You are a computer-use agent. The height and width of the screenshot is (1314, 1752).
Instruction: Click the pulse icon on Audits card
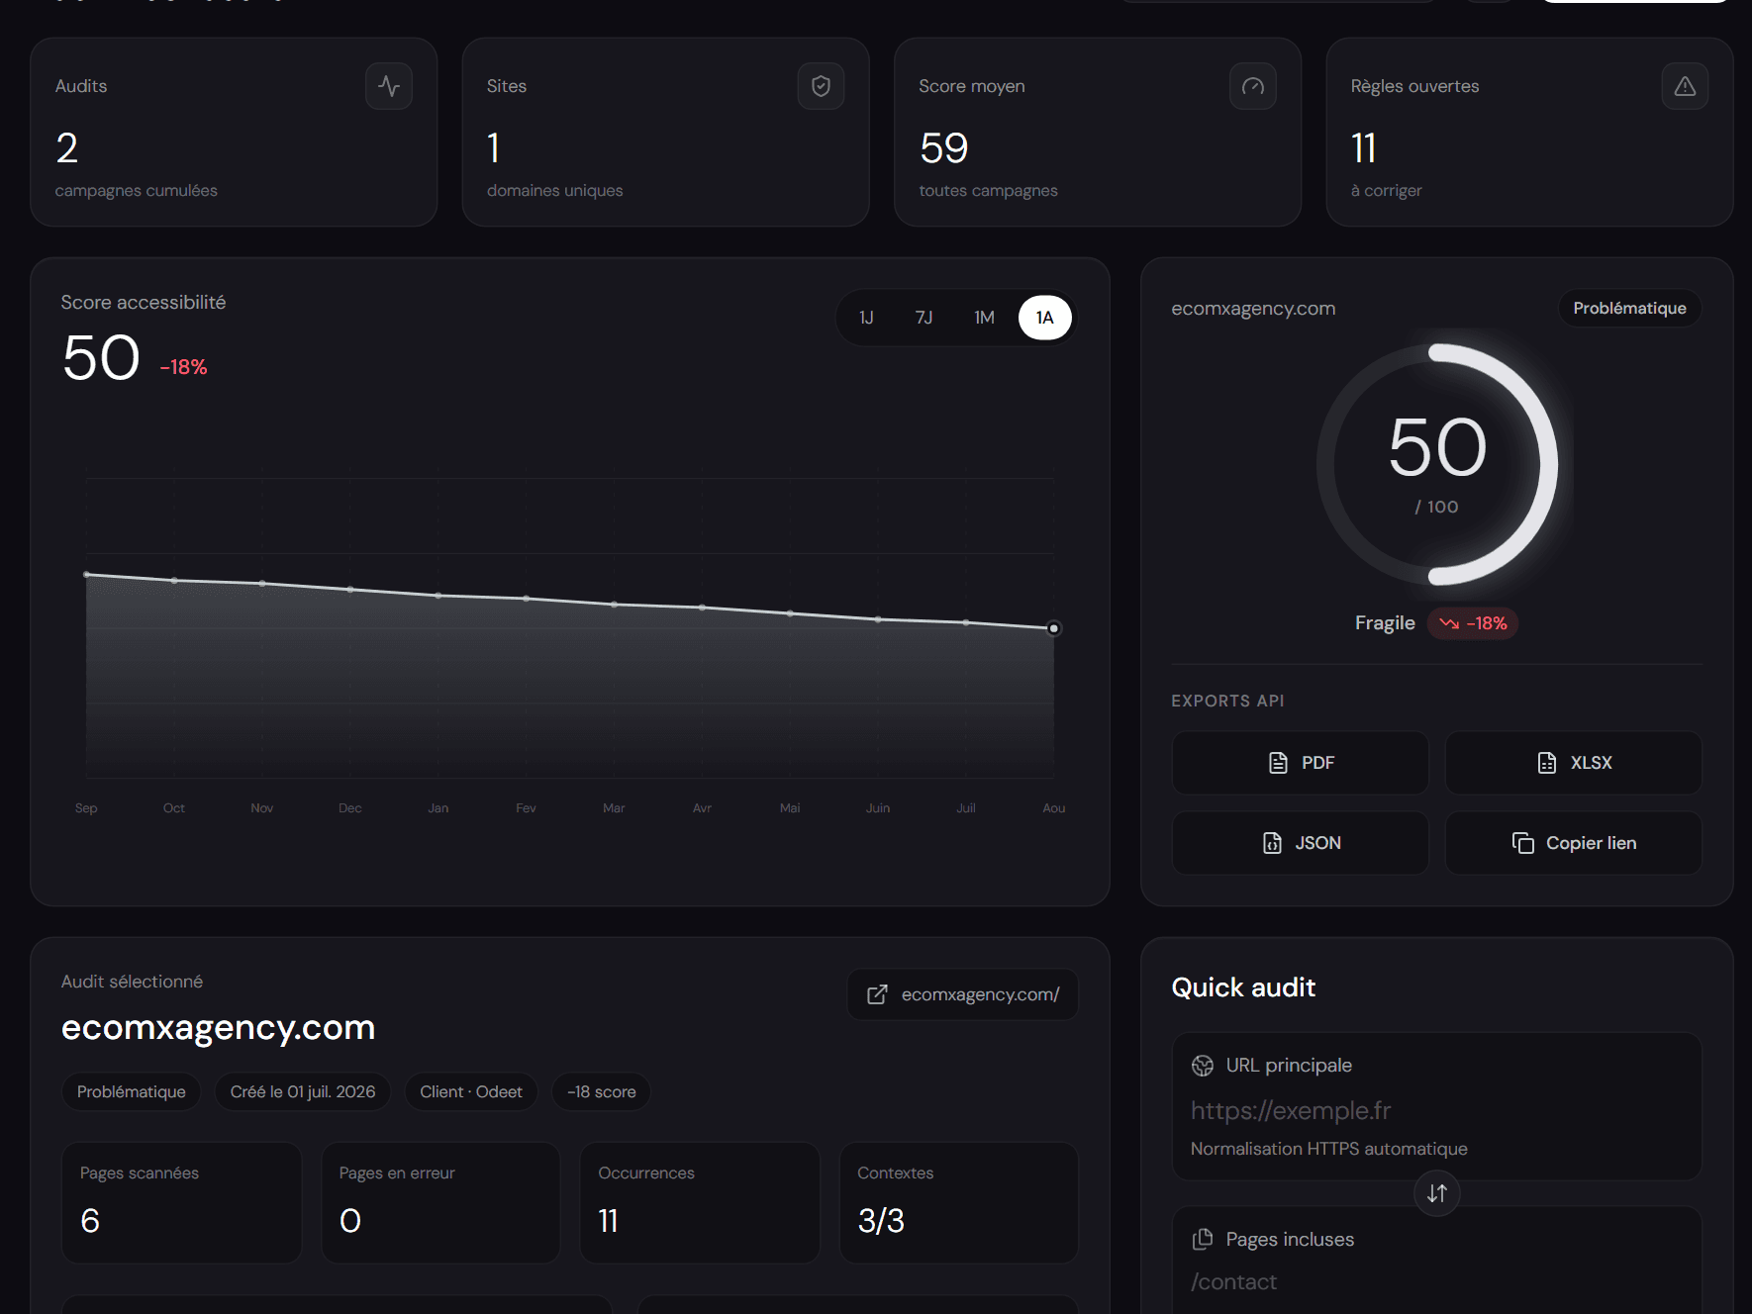point(389,86)
